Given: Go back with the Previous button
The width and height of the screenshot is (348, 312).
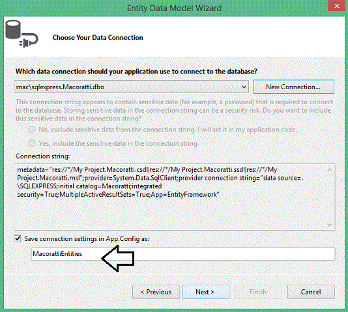Looking at the screenshot, I should coord(156,292).
